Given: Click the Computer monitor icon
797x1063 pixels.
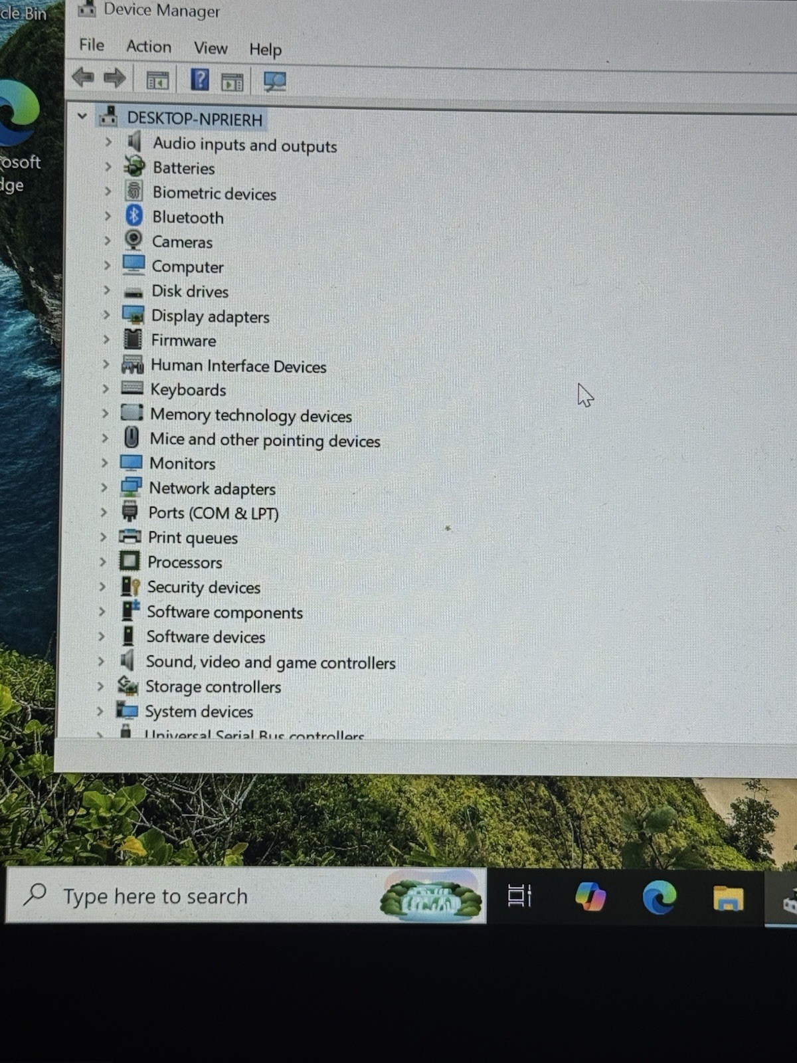Looking at the screenshot, I should tap(133, 264).
